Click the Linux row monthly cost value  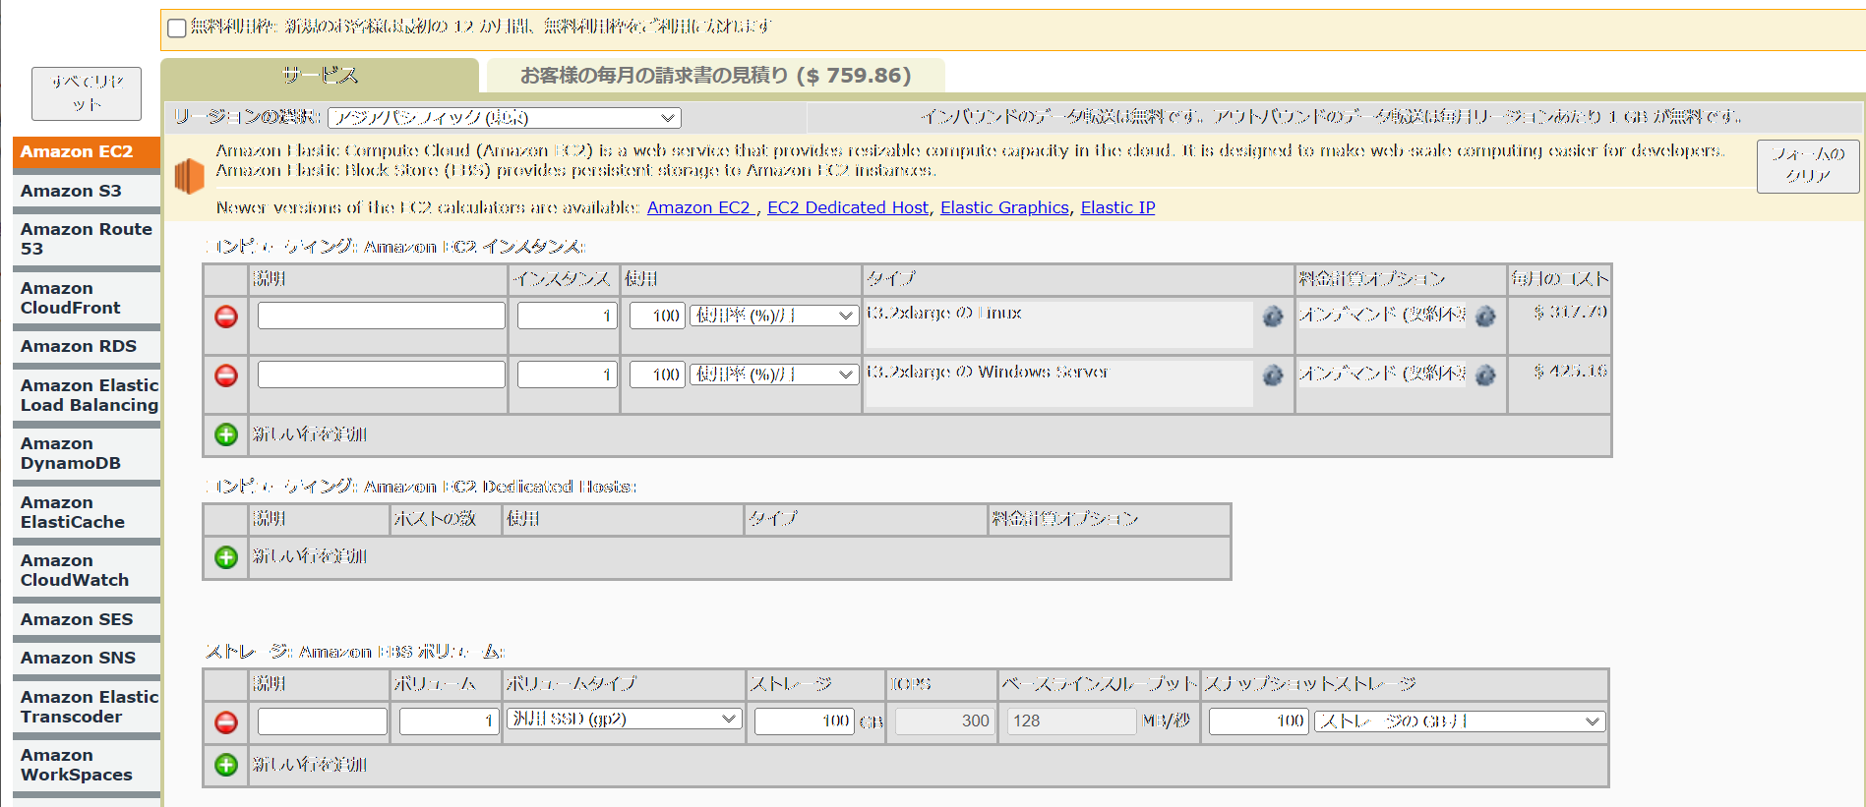point(1570,313)
